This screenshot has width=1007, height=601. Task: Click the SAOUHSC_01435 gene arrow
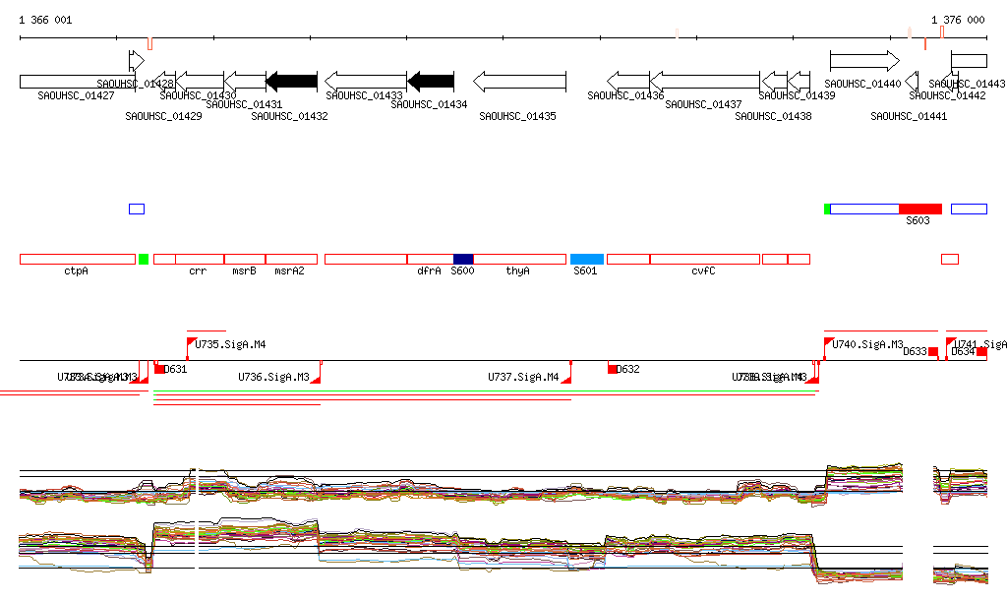tap(519, 82)
